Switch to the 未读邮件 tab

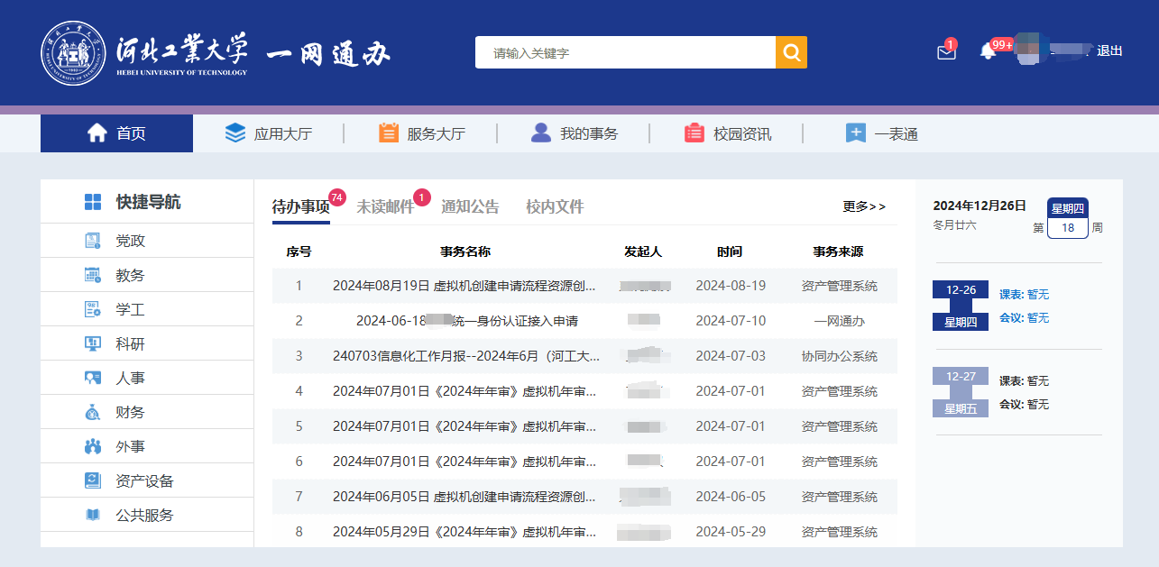click(386, 206)
